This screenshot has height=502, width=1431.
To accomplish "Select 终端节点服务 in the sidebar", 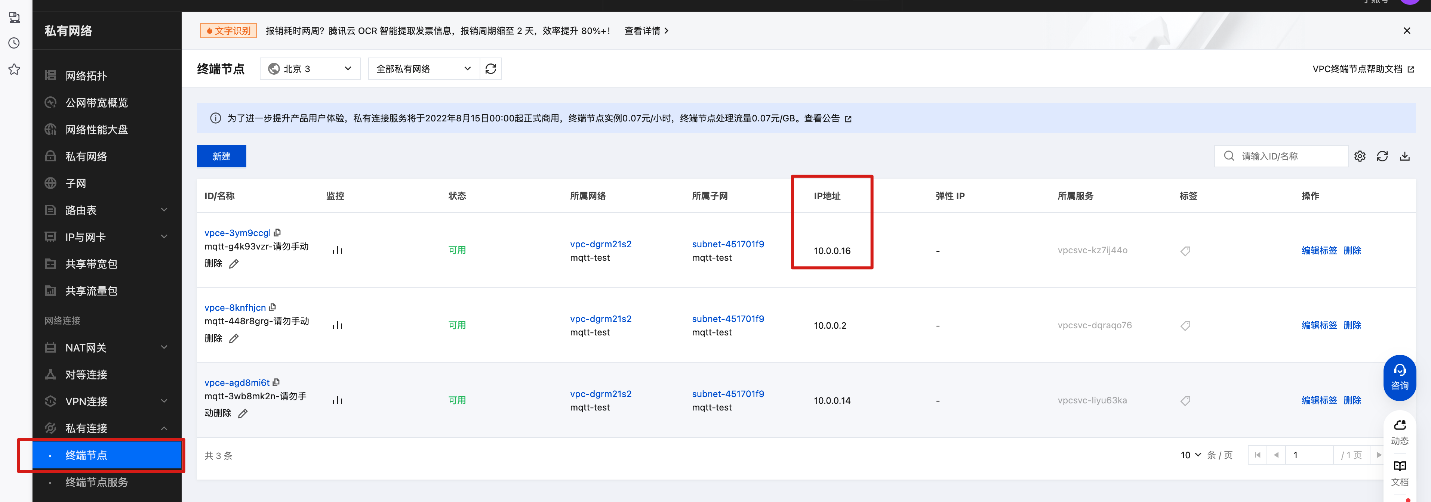I will (x=96, y=482).
